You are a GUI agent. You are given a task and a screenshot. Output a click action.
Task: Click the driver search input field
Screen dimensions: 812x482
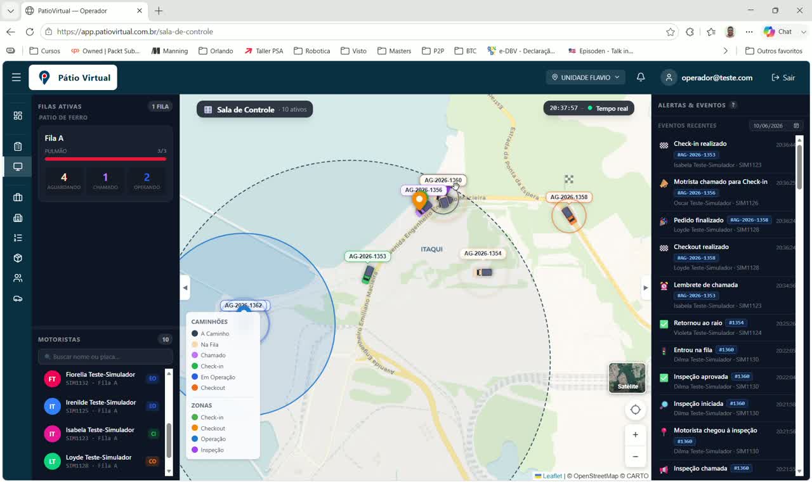click(x=105, y=356)
